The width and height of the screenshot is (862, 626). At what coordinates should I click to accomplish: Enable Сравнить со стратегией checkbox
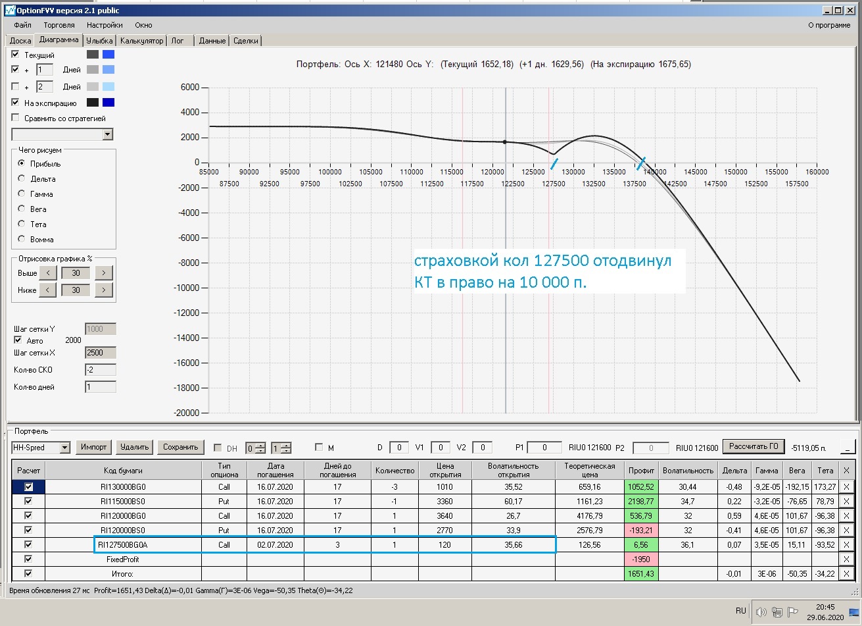(x=16, y=118)
